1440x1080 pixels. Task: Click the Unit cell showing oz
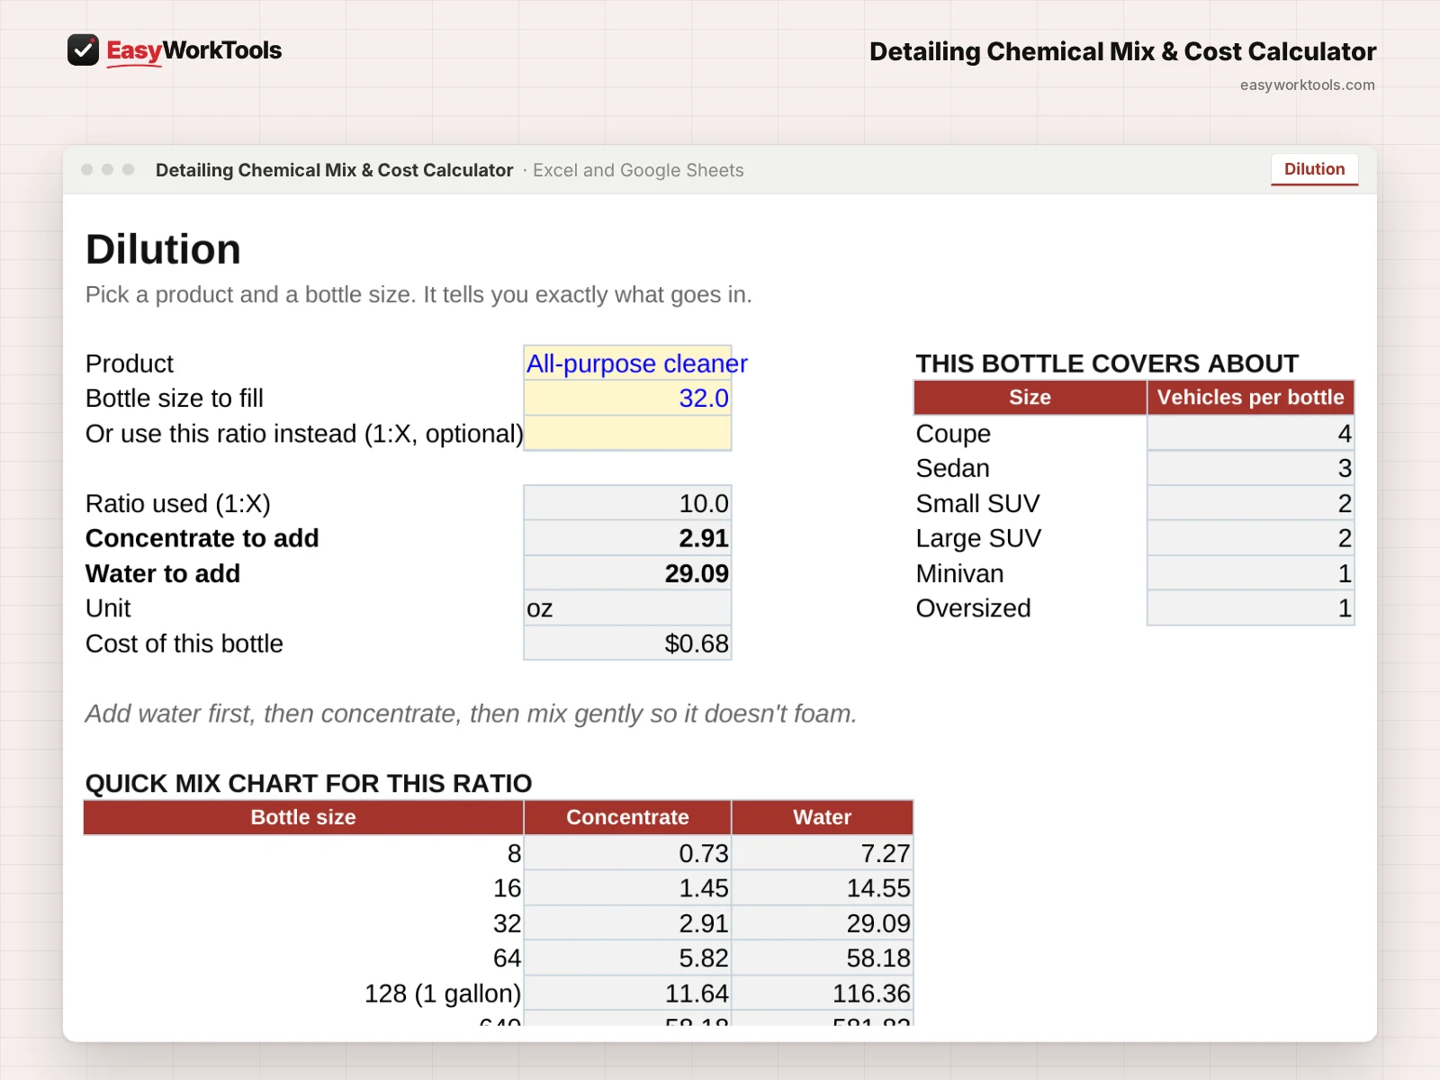click(x=627, y=608)
